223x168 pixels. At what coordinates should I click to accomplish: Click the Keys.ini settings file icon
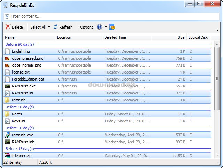pyautogui.click(x=7, y=121)
